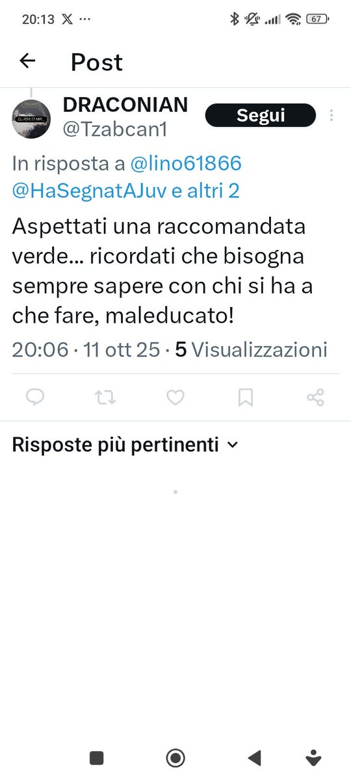Open the @lino61866 mention link
The image size is (351, 781).
186,164
